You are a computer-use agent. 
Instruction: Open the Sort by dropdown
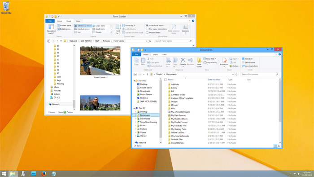tap(118, 29)
